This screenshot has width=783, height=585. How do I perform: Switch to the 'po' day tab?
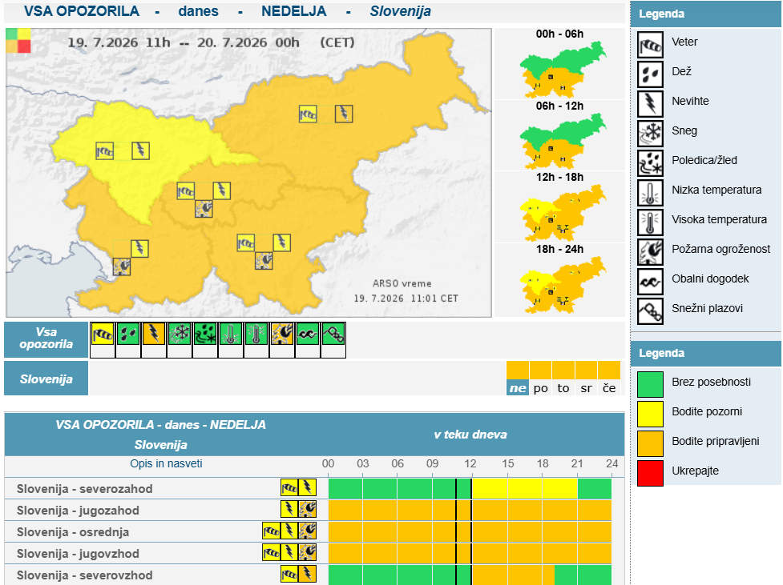[x=540, y=388]
